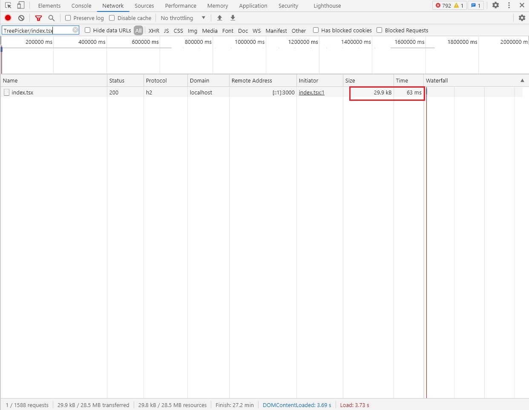Clear the network log

21,18
